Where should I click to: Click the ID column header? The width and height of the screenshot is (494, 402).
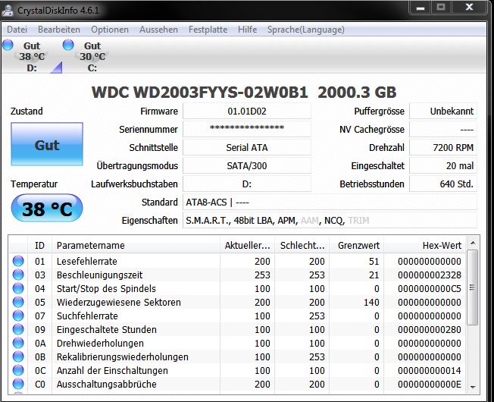pos(39,245)
